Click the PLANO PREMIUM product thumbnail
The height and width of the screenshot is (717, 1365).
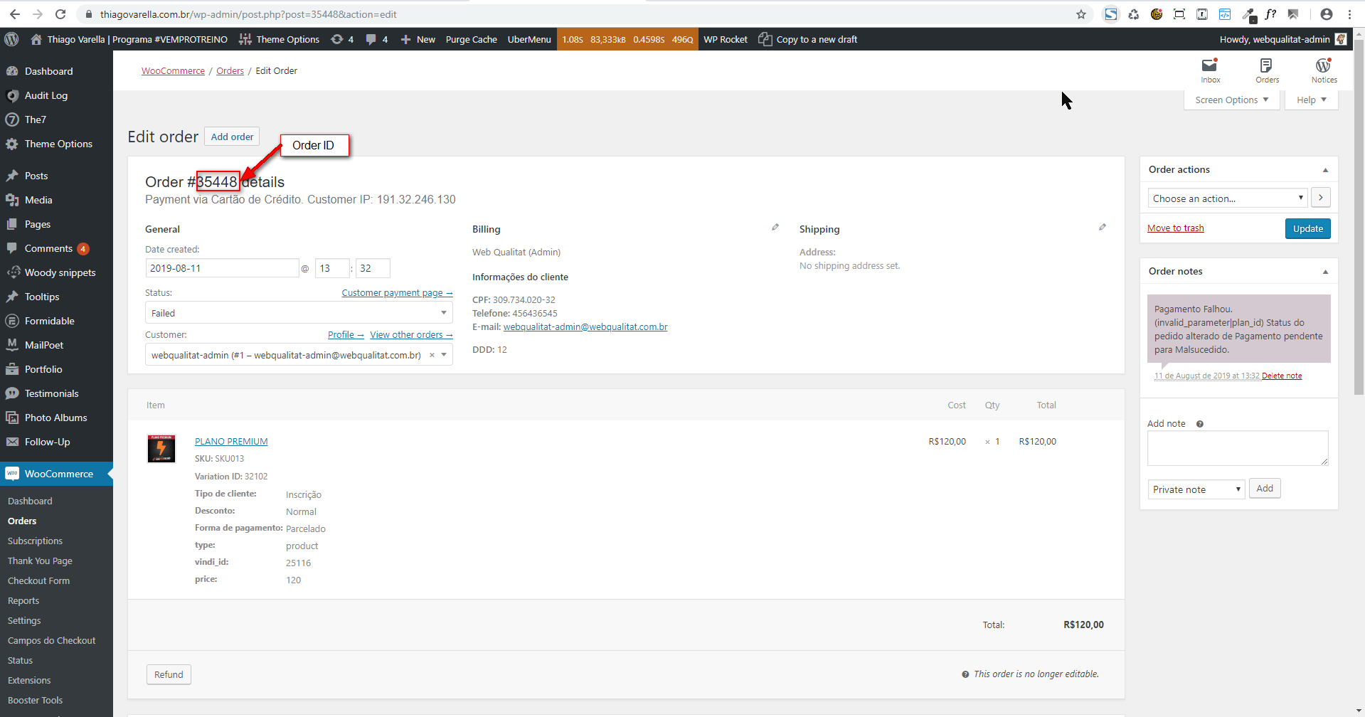[161, 448]
